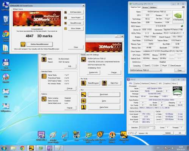
Task: Click the icon beside the Benchmark button
Action: (x=84, y=94)
